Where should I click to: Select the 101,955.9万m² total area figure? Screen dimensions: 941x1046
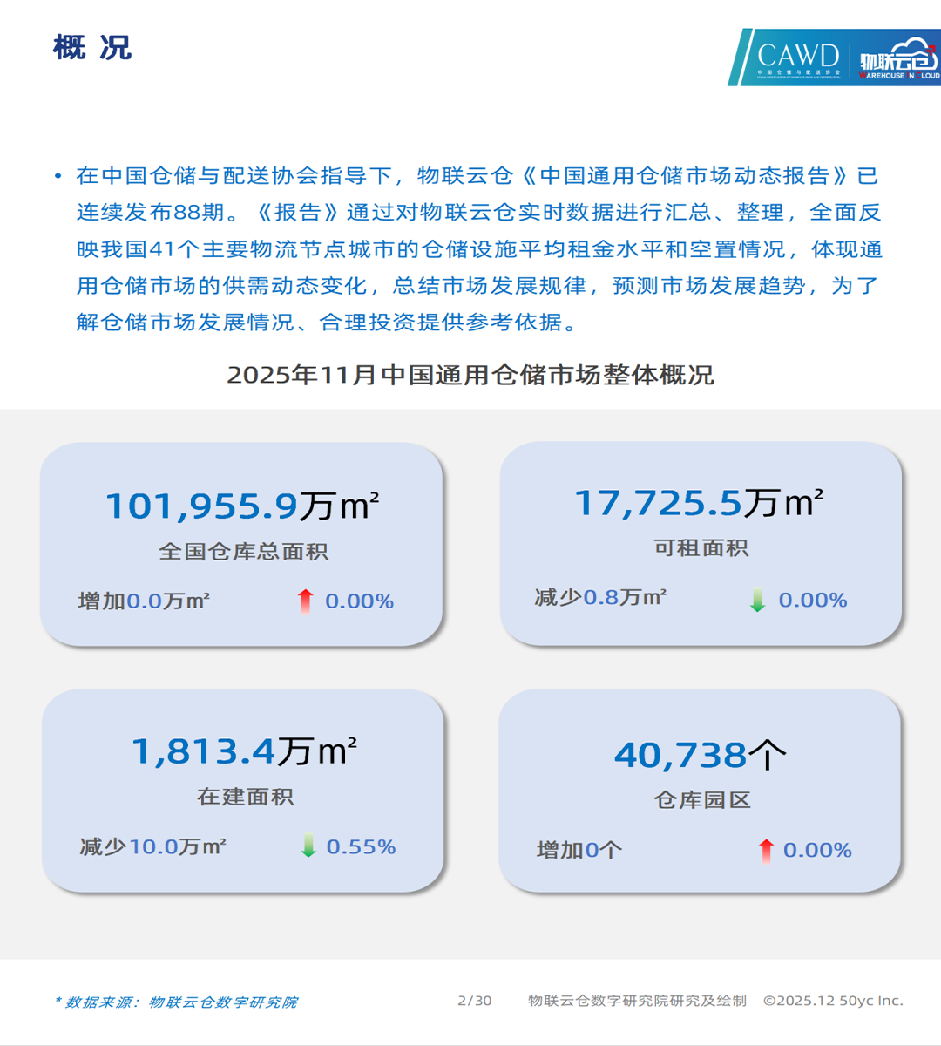pos(241,506)
